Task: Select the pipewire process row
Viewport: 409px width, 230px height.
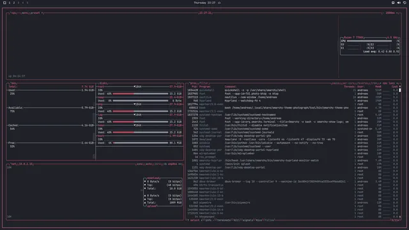Action: (x=292, y=203)
